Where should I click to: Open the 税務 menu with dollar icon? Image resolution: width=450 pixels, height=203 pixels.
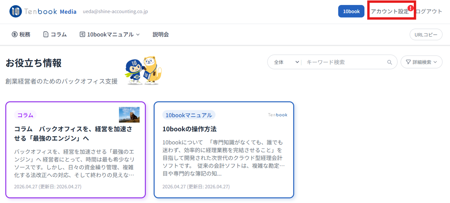point(21,35)
